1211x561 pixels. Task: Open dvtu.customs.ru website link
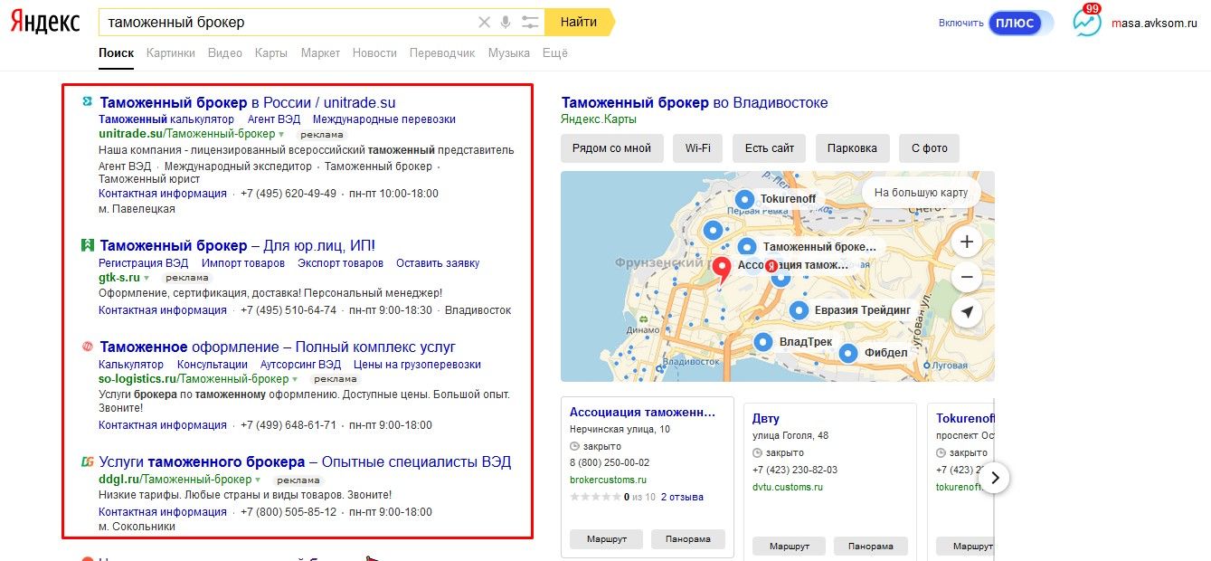point(788,487)
